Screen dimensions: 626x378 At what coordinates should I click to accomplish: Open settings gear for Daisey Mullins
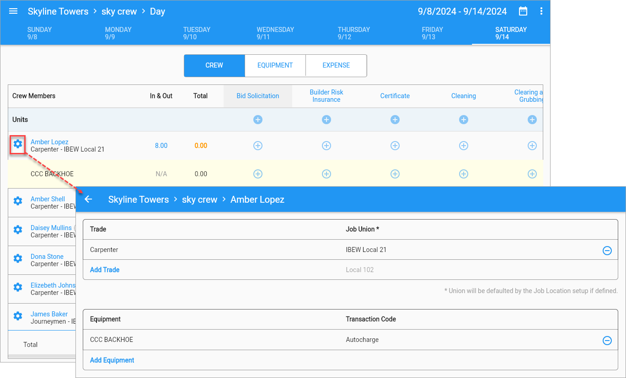coord(18,230)
